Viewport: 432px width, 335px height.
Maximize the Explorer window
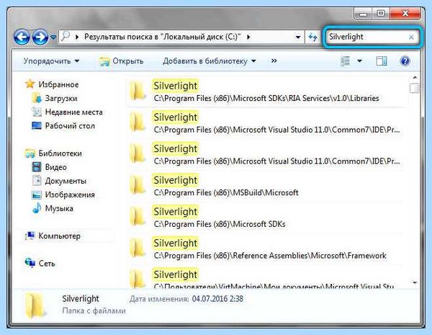(381, 13)
